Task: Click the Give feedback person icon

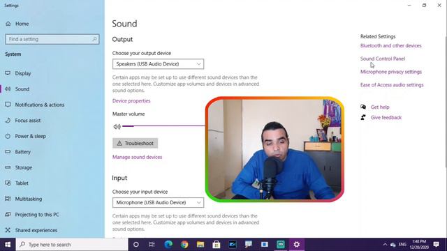Action: click(363, 117)
